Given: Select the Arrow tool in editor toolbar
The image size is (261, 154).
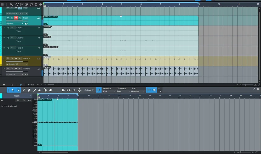Looking at the screenshot, I should point(13,90).
